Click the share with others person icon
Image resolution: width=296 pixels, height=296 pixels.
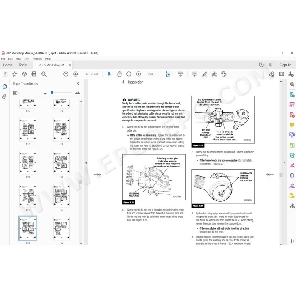291,74
